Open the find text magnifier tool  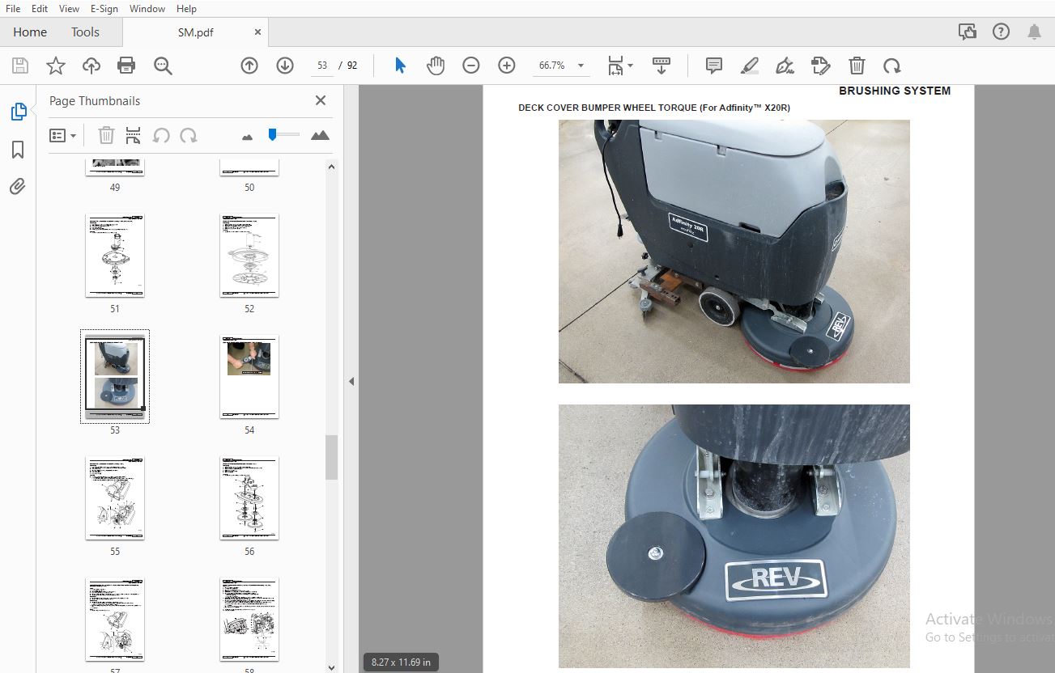pyautogui.click(x=163, y=66)
